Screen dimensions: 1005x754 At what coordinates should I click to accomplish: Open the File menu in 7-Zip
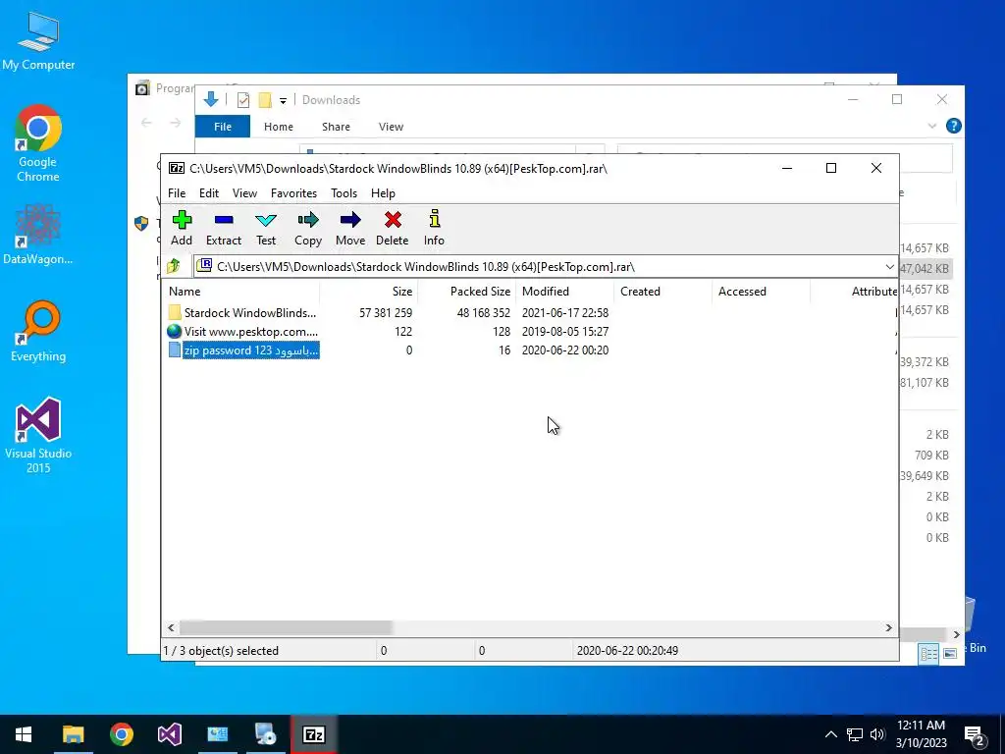(x=177, y=193)
